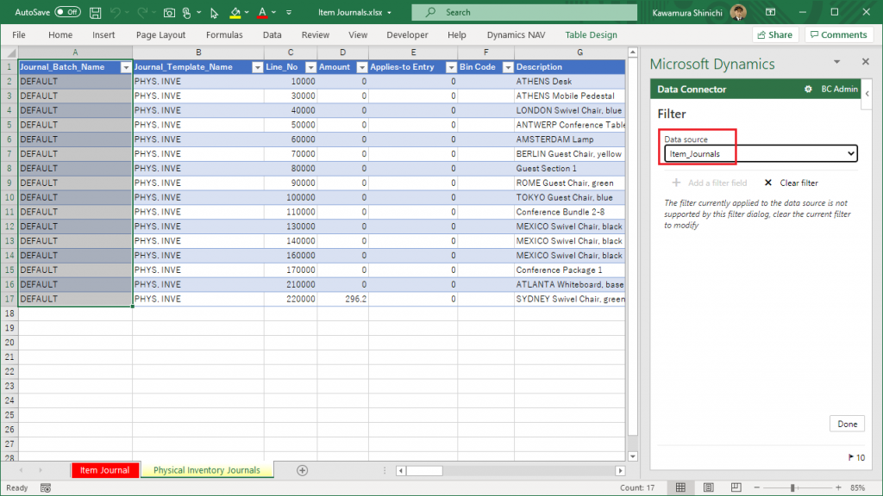Image resolution: width=883 pixels, height=496 pixels.
Task: Collapse the task pane side chevron
Action: pyautogui.click(x=867, y=93)
